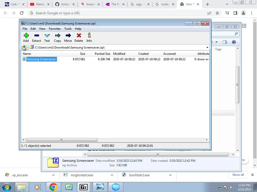Image resolution: width=257 pixels, height=192 pixels.
Task: Click the Explorer window search magnifier icon
Action: [236, 34]
